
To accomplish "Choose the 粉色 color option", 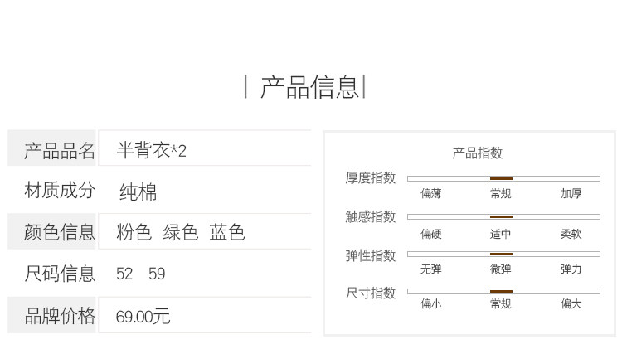I will point(134,232).
